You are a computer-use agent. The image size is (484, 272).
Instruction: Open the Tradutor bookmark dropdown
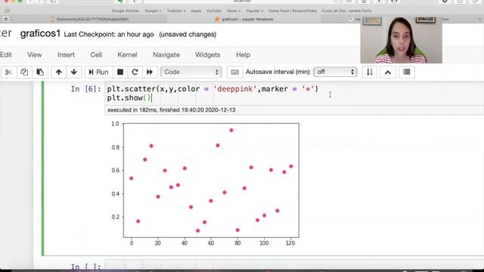[176, 11]
